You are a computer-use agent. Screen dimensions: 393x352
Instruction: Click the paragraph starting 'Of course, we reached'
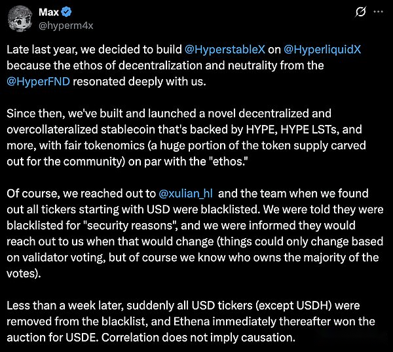click(195, 234)
